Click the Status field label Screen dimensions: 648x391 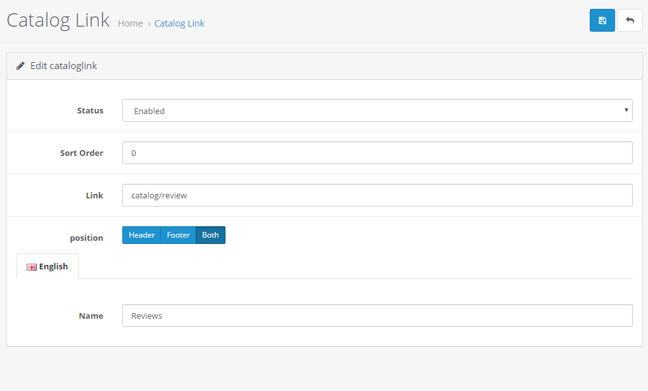click(90, 110)
